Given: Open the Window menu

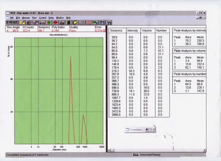Looking at the screenshot, I should (60, 18).
